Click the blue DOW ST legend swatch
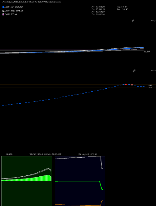The height and width of the screenshot is (206, 156). coord(3,7)
